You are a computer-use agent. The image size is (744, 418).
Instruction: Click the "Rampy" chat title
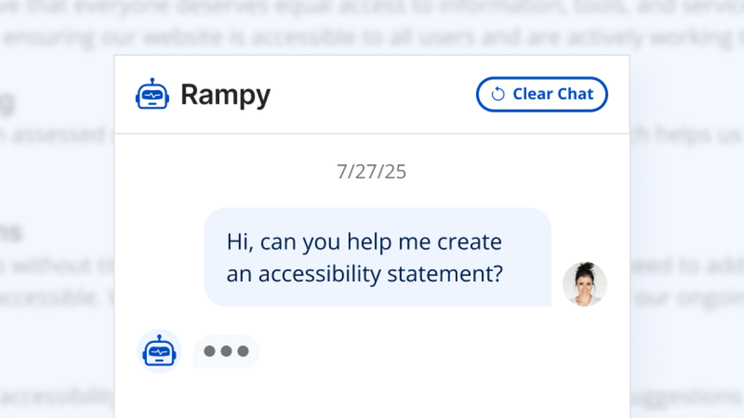point(225,94)
